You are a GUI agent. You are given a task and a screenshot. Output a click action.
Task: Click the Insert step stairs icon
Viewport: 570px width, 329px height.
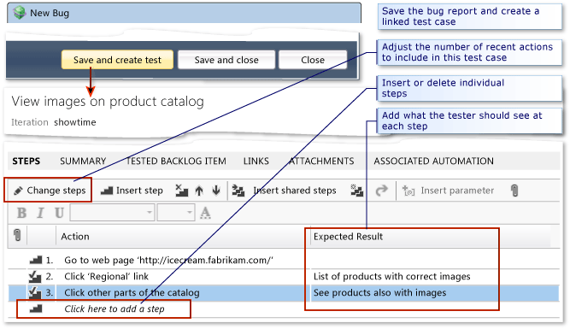(107, 190)
